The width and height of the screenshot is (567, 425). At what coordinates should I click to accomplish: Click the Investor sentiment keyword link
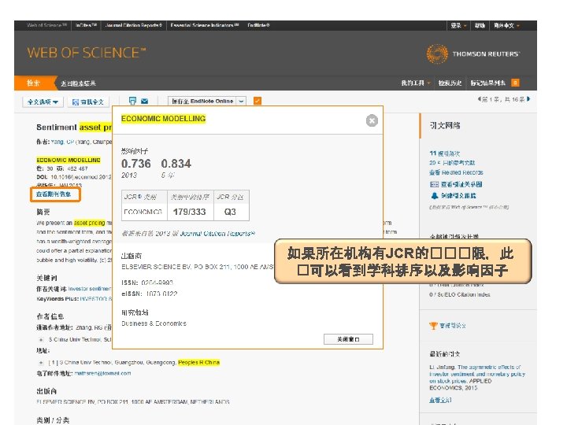(x=89, y=288)
